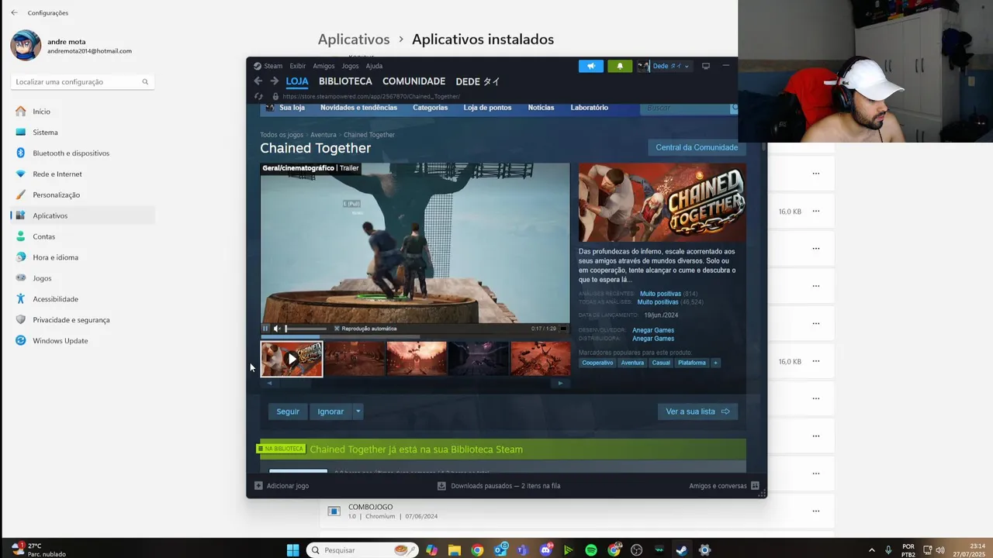This screenshot has width=993, height=558.
Task: Toggle trailer fullscreen mode
Action: pyautogui.click(x=563, y=329)
